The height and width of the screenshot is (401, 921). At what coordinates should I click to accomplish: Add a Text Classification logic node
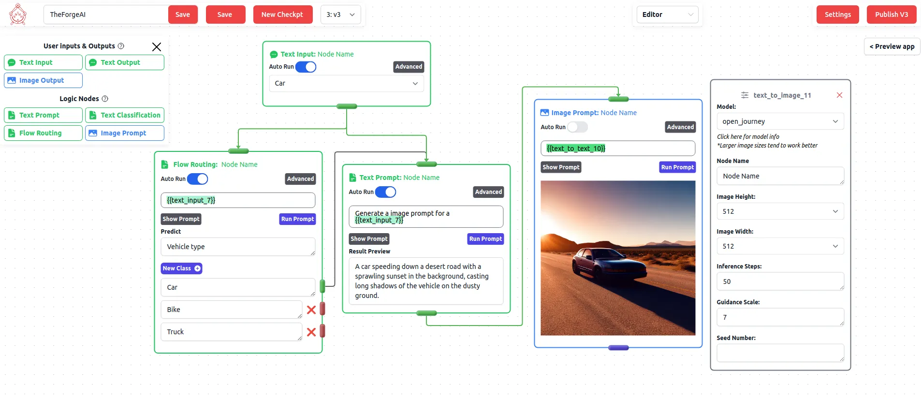tap(125, 115)
